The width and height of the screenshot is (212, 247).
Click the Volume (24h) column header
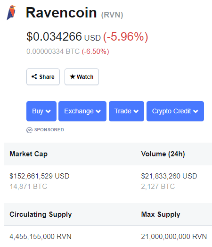pos(163,154)
